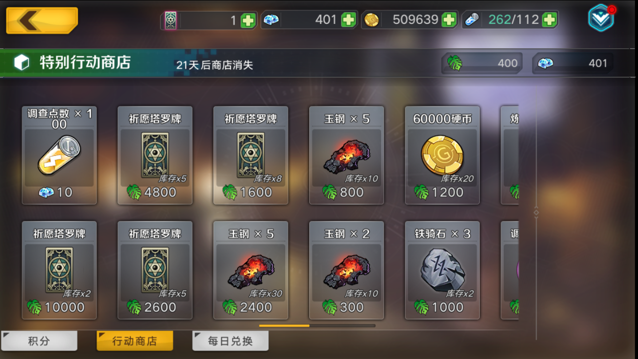Select 祈愿塔罗牌 priced at 10000 leaves
The height and width of the screenshot is (359, 638).
click(x=59, y=270)
